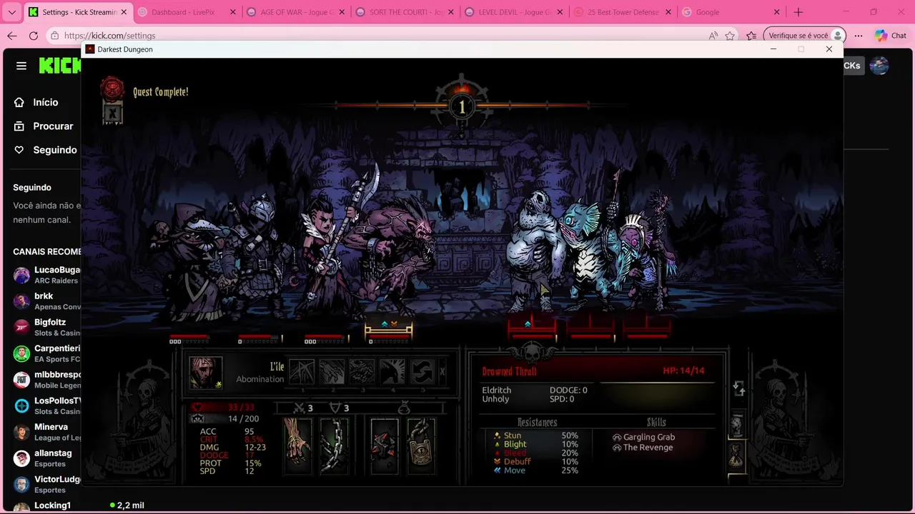Switch to AGE OF WAR browser tab
This screenshot has height=514, width=915.
(x=295, y=12)
